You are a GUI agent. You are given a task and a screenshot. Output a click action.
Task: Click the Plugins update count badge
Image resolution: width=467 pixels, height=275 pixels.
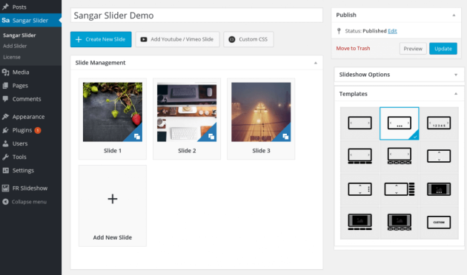[x=38, y=130]
